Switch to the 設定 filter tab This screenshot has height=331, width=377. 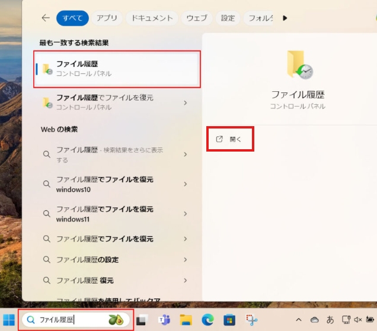228,18
